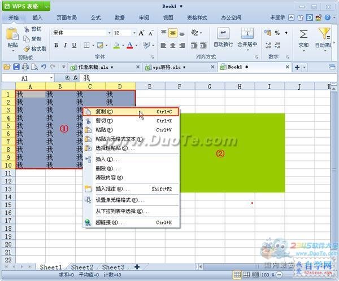
Task: Click the open folder icon in quick toolbar
Action: pos(7,67)
